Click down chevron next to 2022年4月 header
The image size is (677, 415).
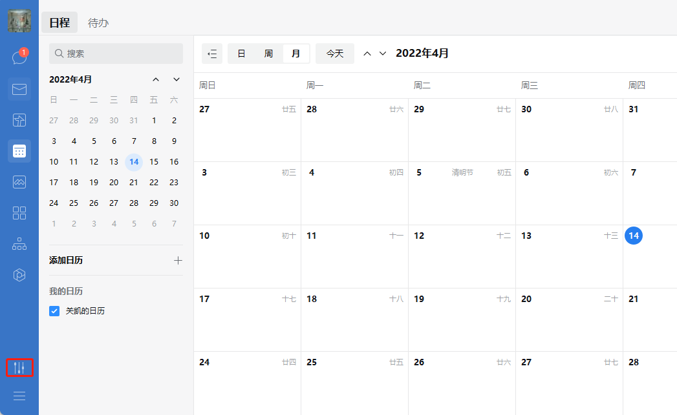383,54
